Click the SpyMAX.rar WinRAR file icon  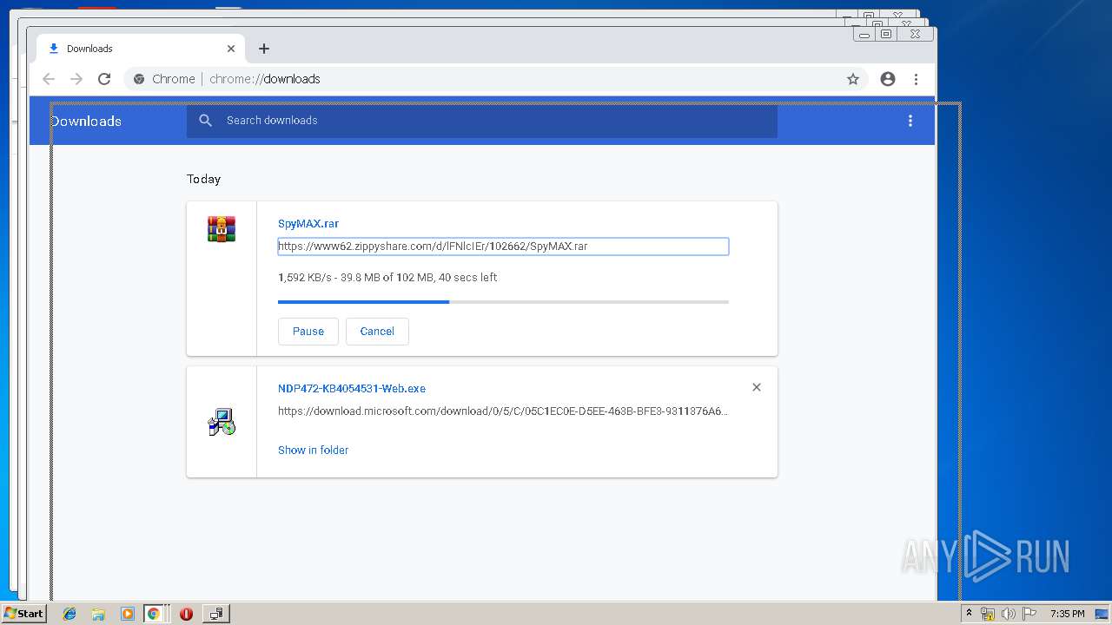tap(222, 229)
